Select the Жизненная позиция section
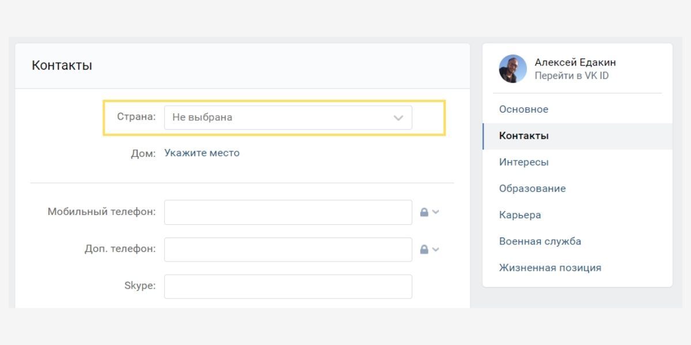Image resolution: width=691 pixels, height=345 pixels. [550, 268]
